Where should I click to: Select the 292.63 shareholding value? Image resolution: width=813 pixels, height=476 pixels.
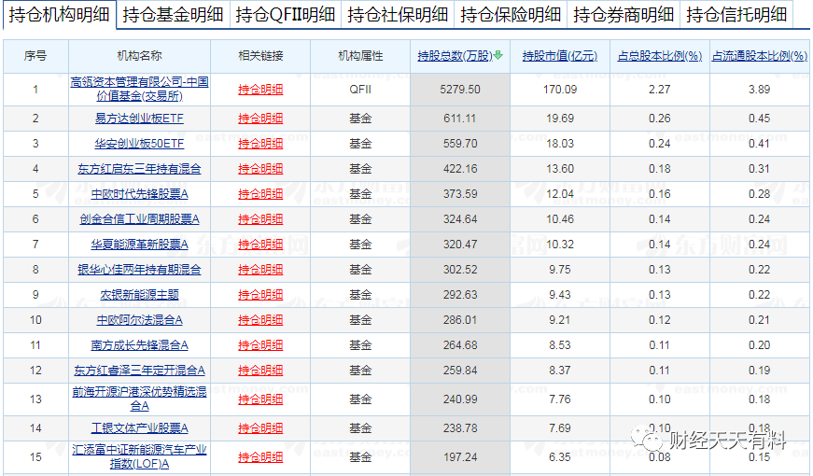[x=460, y=295]
